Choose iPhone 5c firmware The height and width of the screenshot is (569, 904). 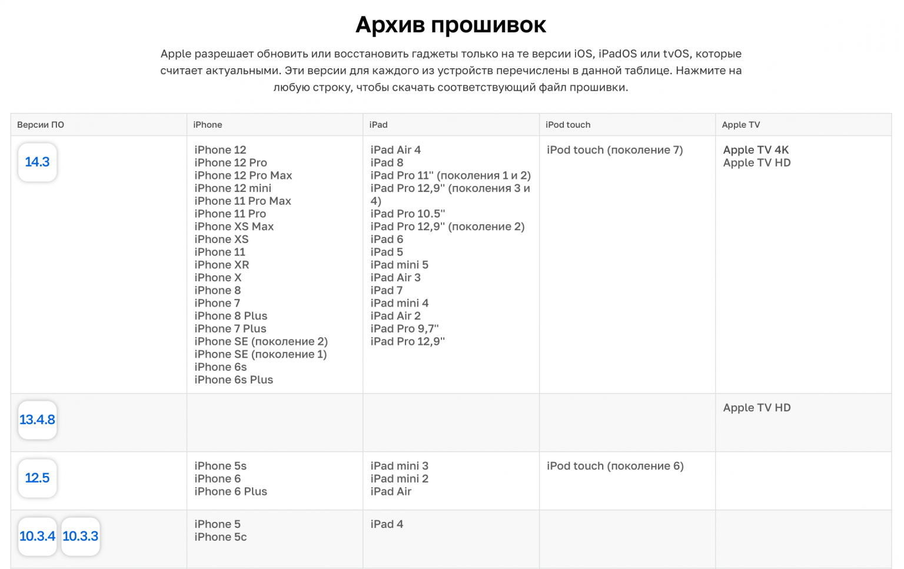tap(221, 537)
